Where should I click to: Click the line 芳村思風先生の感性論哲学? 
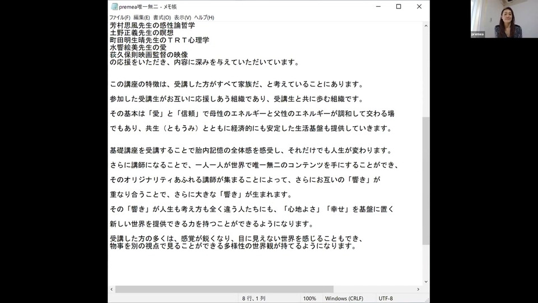tap(152, 25)
